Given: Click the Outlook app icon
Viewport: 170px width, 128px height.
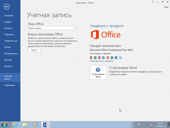Looking at the screenshot, I should (x=104, y=57).
